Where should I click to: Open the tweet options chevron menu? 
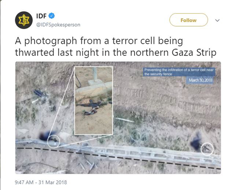[217, 20]
